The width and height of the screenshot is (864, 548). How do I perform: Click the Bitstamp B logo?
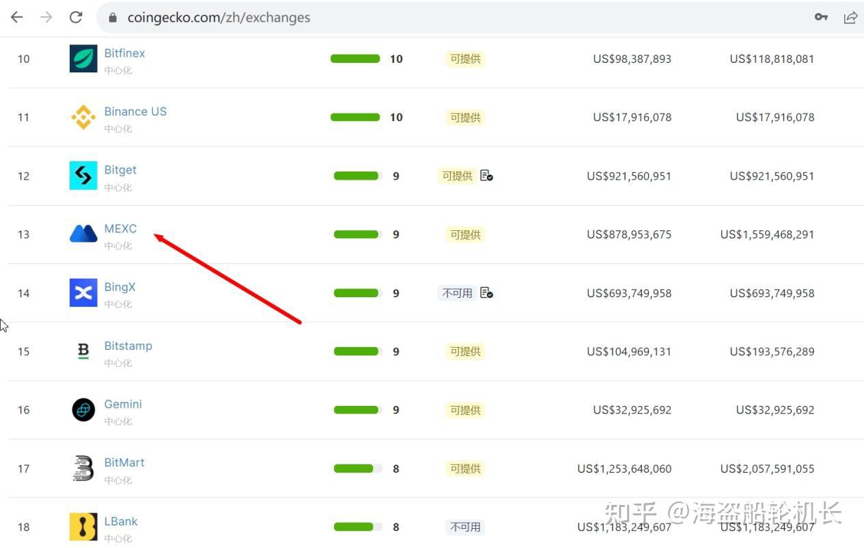[x=83, y=351]
